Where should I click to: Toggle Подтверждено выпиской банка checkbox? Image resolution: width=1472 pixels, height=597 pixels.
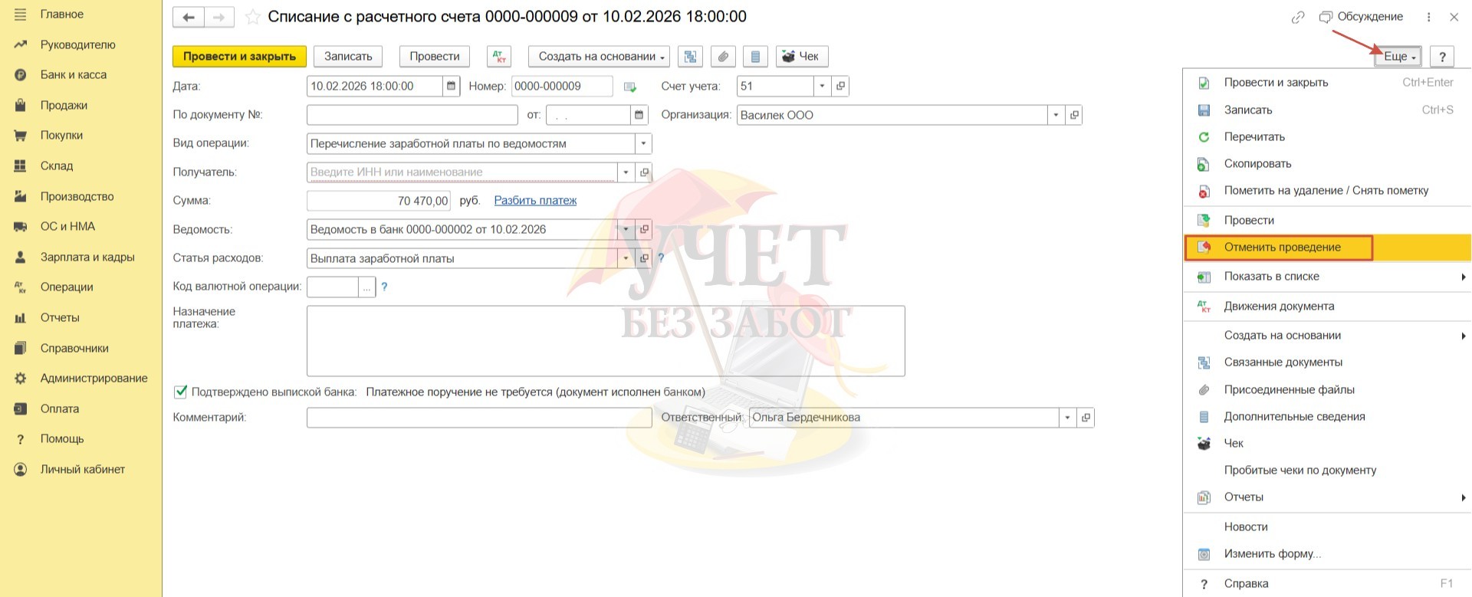point(181,392)
